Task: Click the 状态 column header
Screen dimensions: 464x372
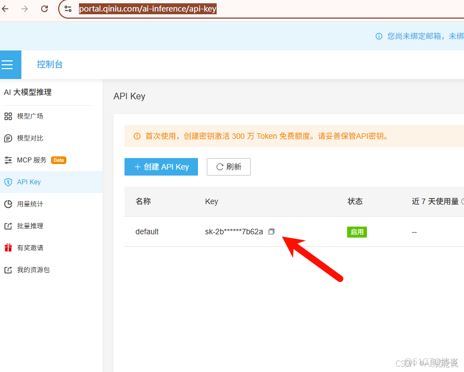Action: [x=355, y=201]
